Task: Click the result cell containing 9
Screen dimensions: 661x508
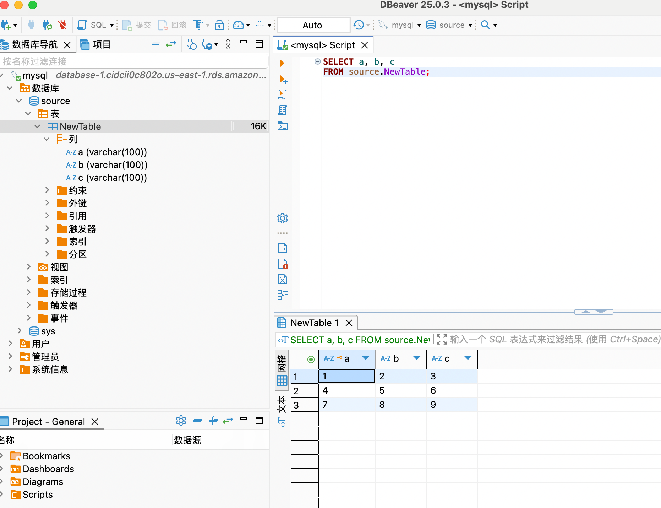Action: pos(452,405)
